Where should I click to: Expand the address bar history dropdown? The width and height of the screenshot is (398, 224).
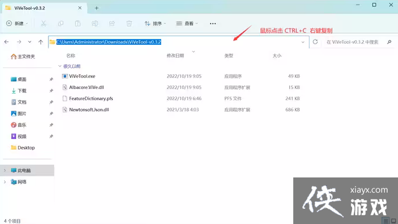[303, 42]
